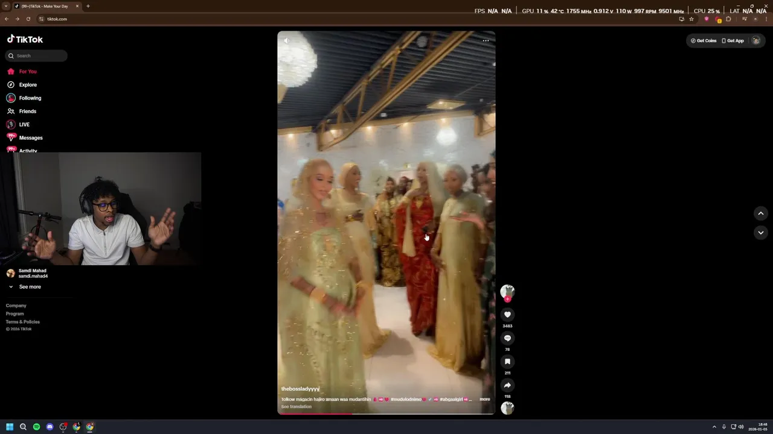Click the browser back arrow
Screen dimensions: 773x434
coord(7,19)
